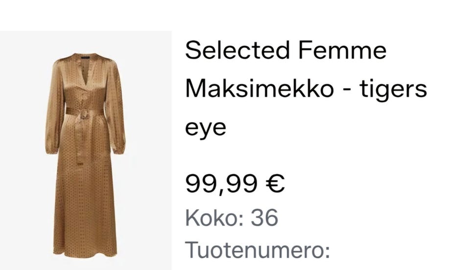Click the euro symbol in the price

[275, 183]
